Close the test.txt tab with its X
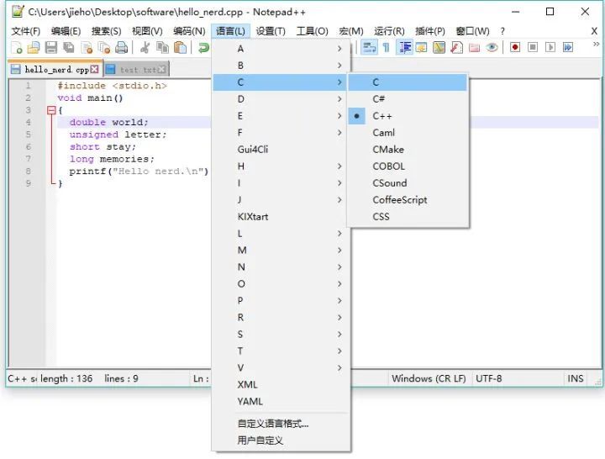 pos(162,70)
